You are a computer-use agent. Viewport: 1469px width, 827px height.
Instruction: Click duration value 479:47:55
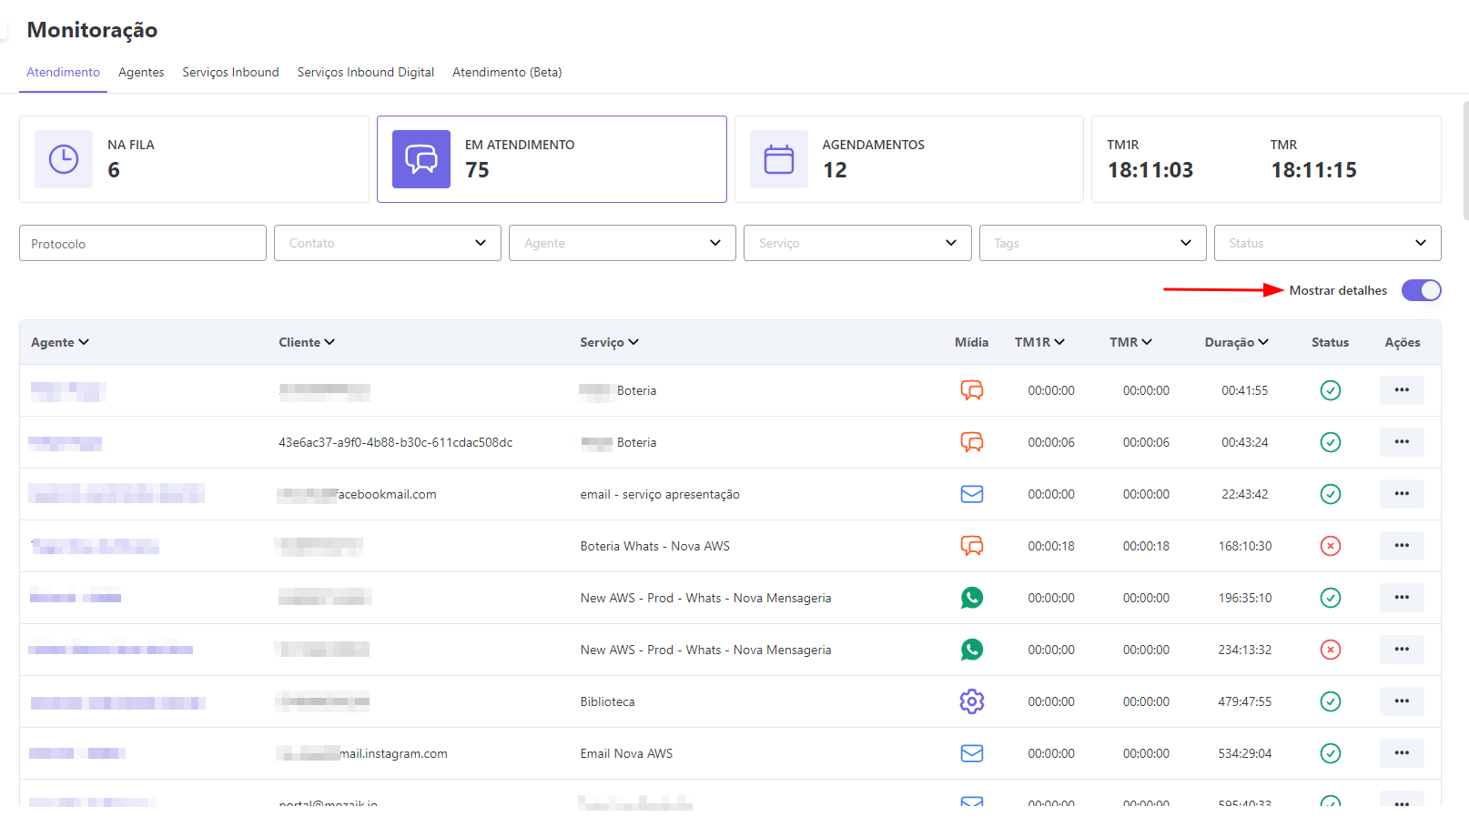1245,701
